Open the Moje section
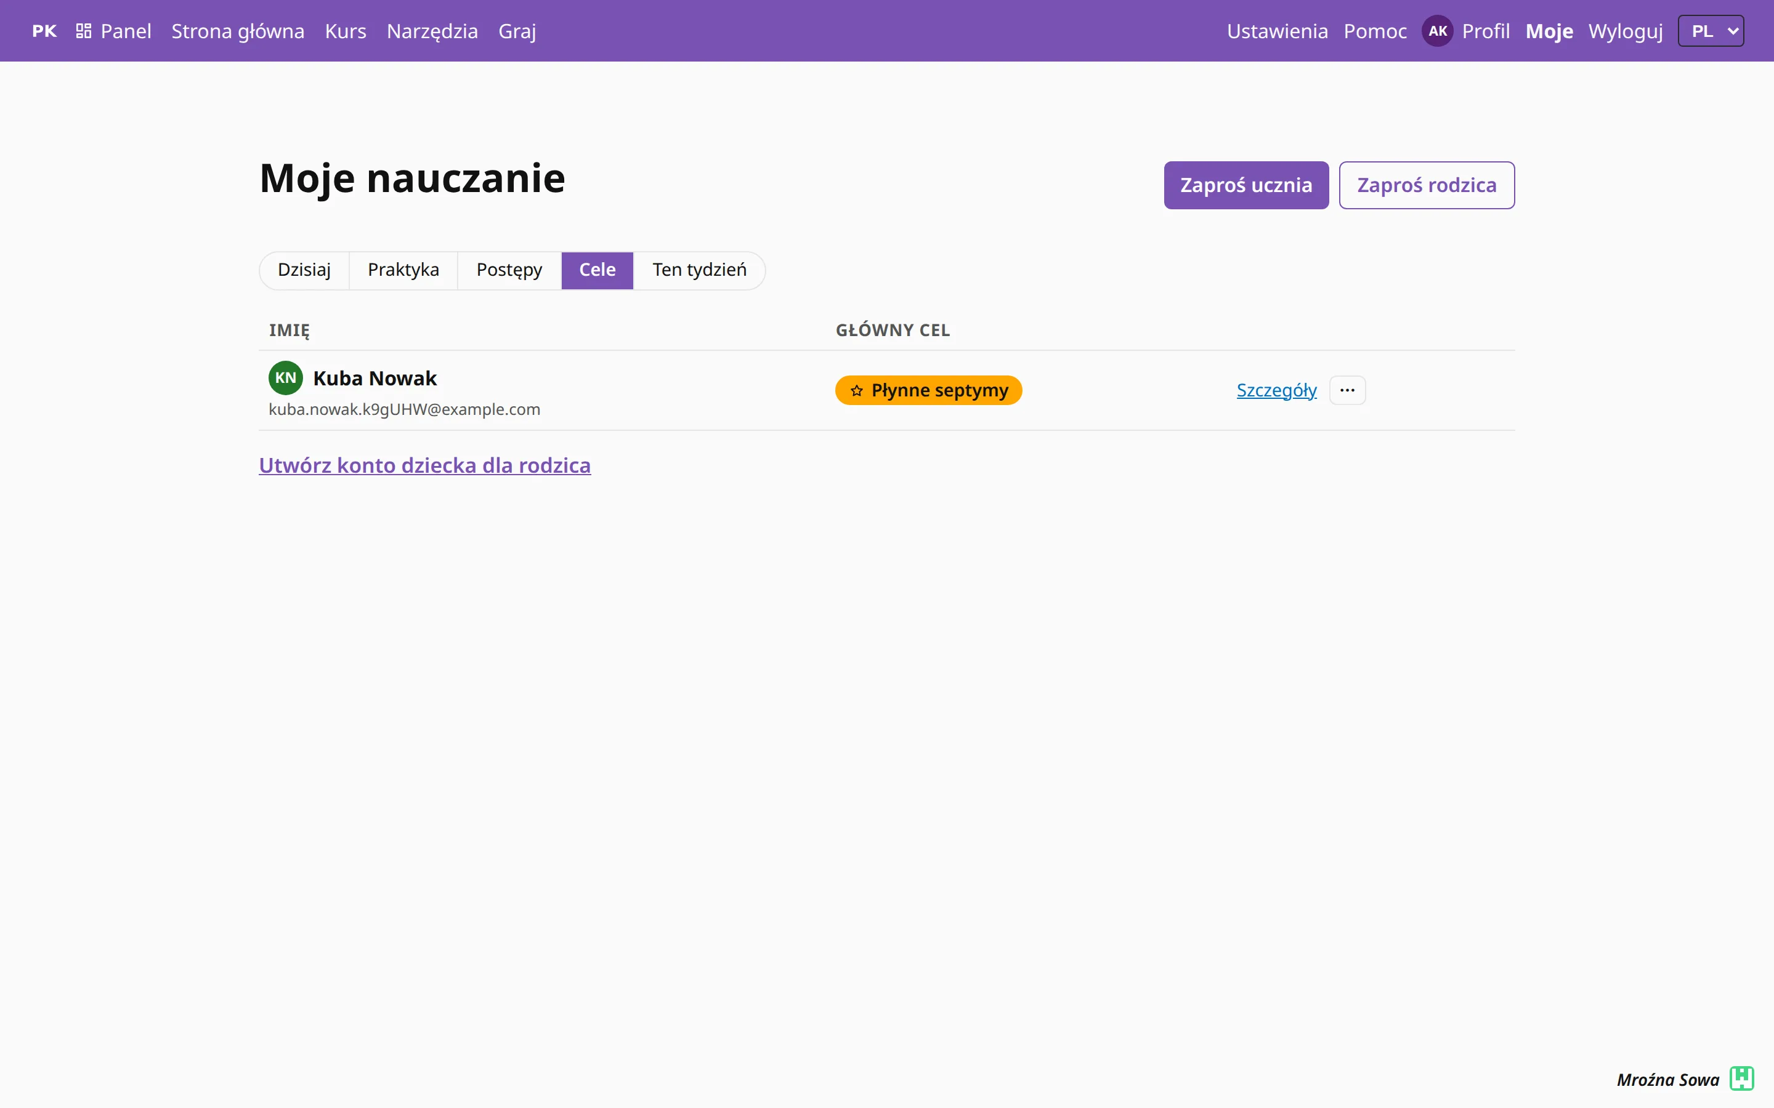Screen dimensions: 1774x1108 (x=1549, y=31)
